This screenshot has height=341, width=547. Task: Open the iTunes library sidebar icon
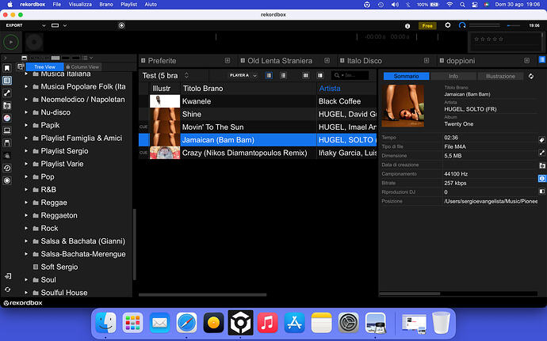coord(7,118)
